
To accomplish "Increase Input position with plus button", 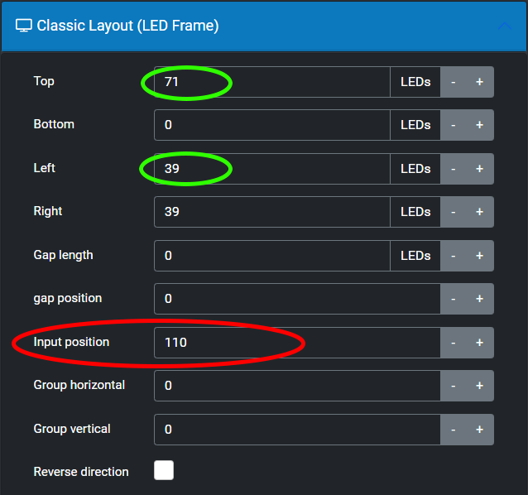I will coord(479,343).
